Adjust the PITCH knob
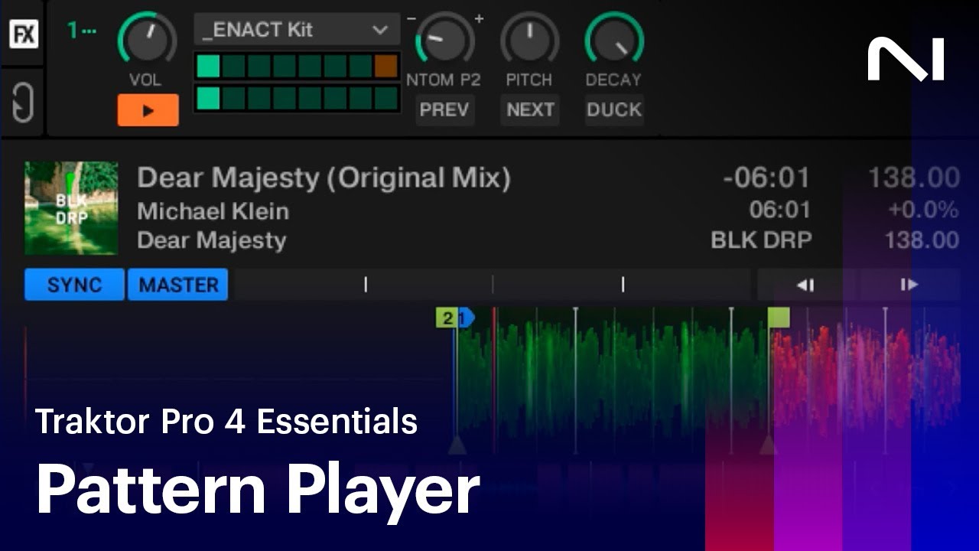The width and height of the screenshot is (979, 551). [529, 40]
